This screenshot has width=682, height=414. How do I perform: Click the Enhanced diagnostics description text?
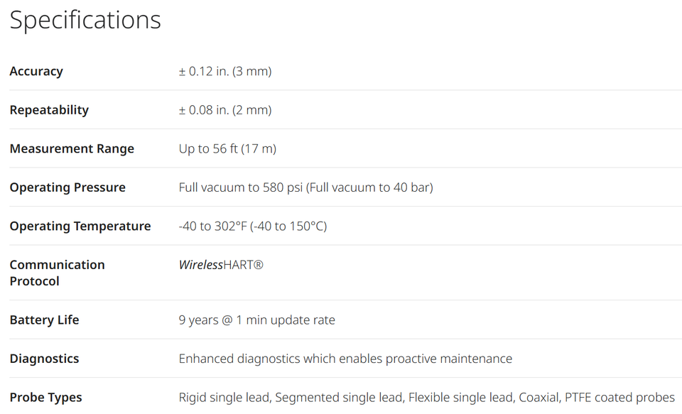tap(345, 359)
